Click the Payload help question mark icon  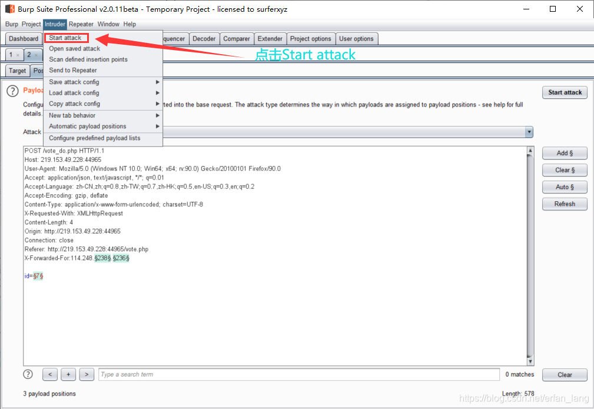coord(12,91)
